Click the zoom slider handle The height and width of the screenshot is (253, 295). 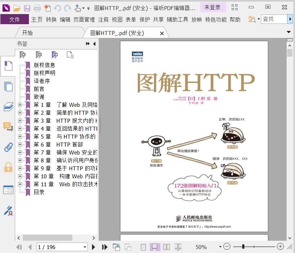pyautogui.click(x=243, y=247)
